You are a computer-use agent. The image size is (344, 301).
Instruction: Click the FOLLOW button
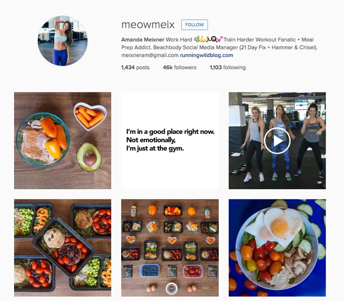tap(195, 25)
